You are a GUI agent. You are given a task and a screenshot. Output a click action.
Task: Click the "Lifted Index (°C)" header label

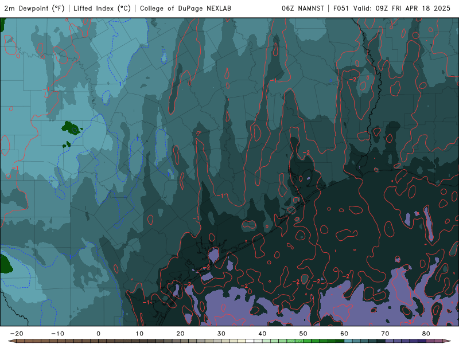(102, 9)
